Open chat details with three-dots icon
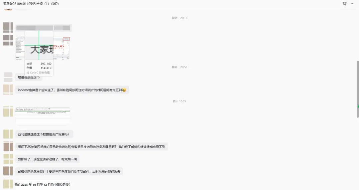Viewport: 359px width, 190px height. (x=353, y=4)
